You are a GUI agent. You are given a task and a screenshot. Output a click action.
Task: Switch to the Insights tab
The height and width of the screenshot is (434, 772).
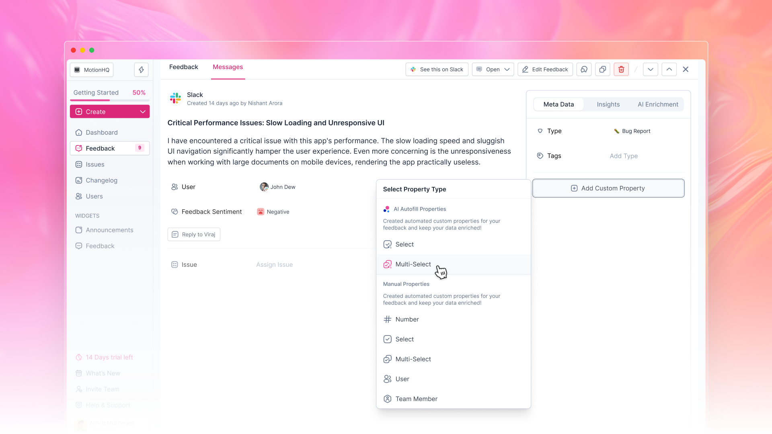pyautogui.click(x=608, y=104)
